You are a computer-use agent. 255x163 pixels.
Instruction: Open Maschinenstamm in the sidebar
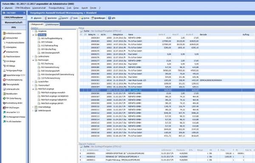11,56
